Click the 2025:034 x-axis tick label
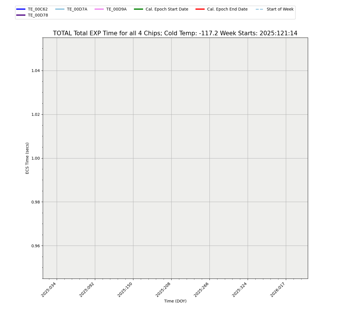 49,289
